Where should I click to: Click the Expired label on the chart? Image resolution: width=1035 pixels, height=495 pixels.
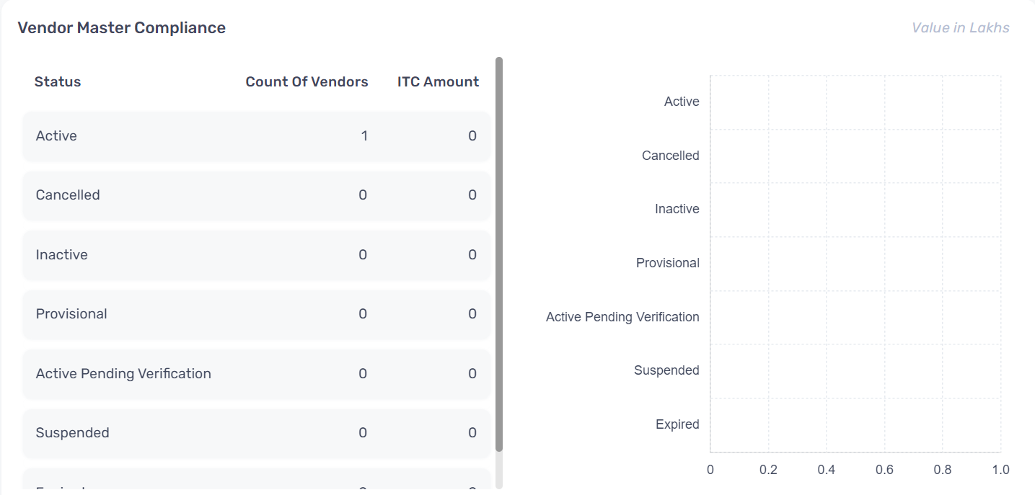point(677,424)
